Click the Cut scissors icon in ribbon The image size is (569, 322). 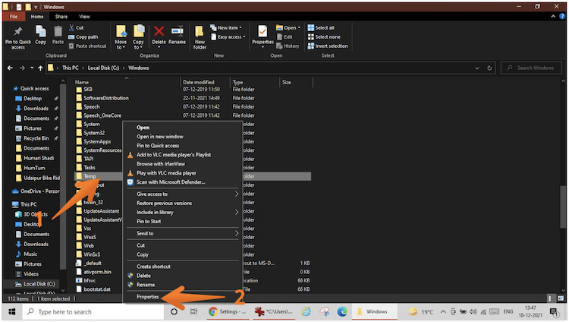click(x=71, y=27)
